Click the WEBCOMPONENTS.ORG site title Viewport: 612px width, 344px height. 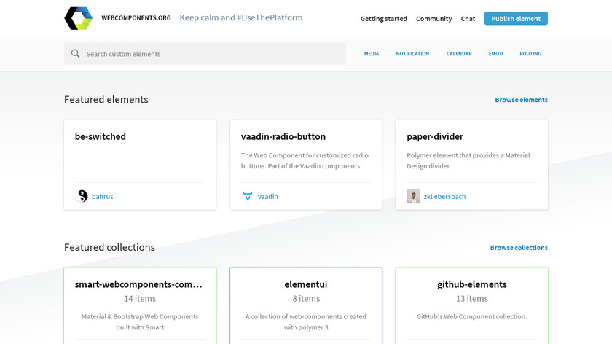coord(136,18)
